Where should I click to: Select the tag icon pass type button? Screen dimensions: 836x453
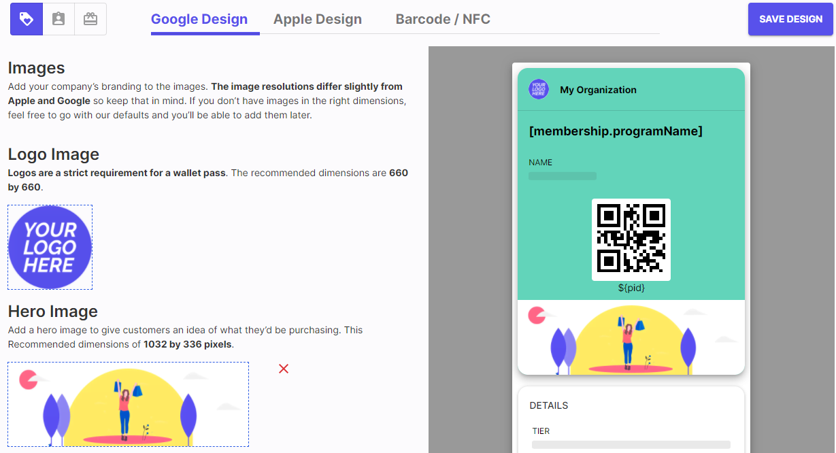27,19
